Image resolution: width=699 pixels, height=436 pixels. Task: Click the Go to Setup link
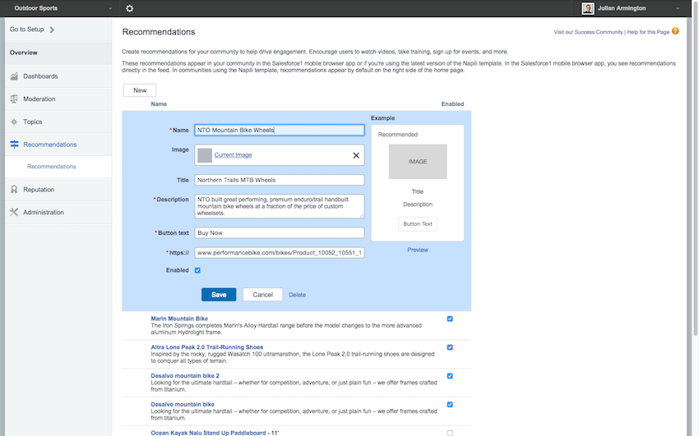[x=27, y=30]
